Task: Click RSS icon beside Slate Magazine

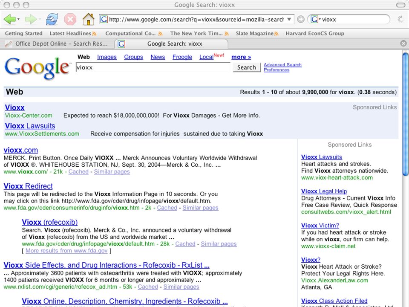Action: [276, 34]
